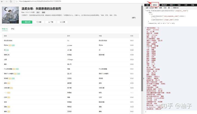Open DevTools 控制台 console tab
197x114 pixels.
coord(155,5)
